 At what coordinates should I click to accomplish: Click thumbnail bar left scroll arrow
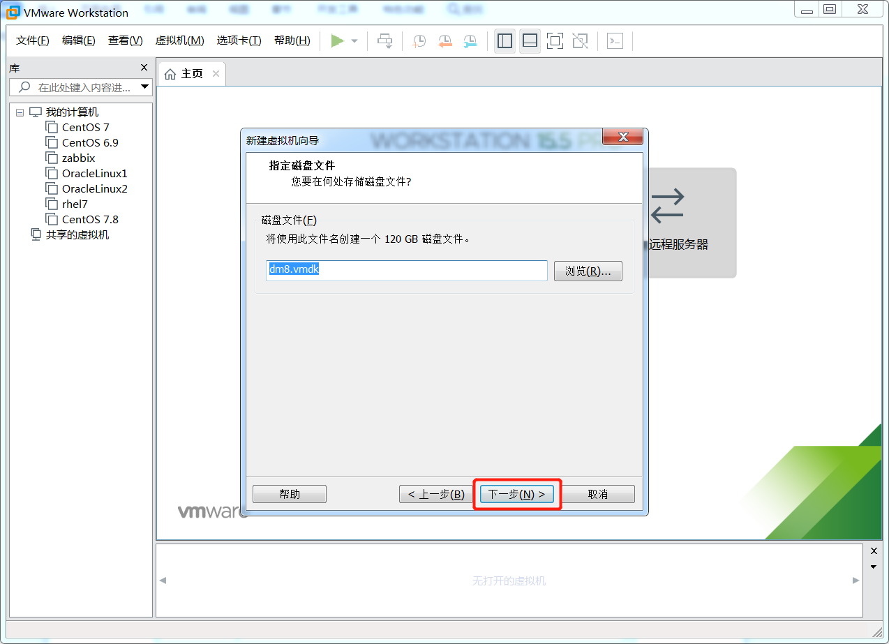(163, 581)
